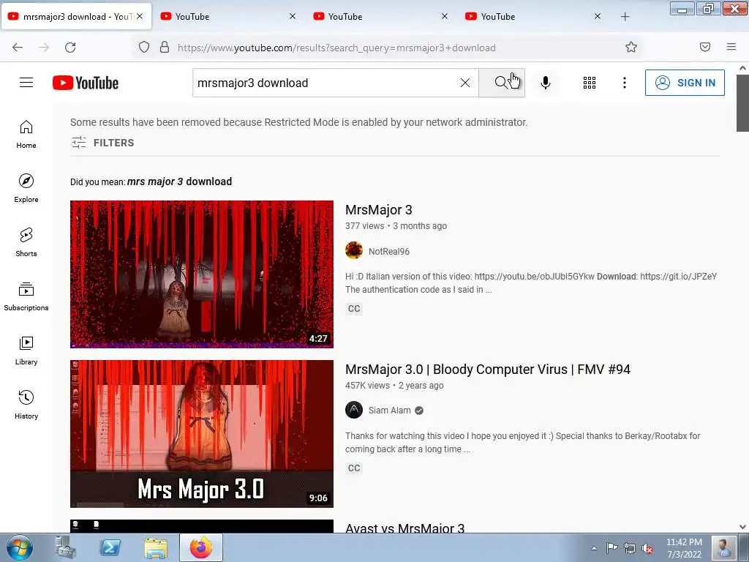
Task: Click the SIGN IN button
Action: 685,83
